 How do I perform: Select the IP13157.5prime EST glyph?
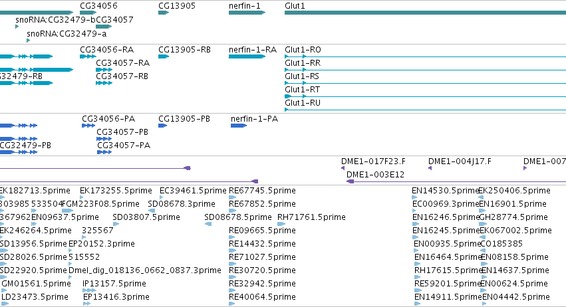(x=89, y=290)
